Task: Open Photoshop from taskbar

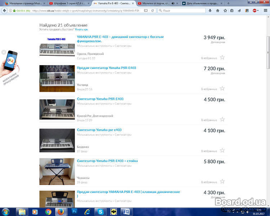Action: [x=75, y=212]
